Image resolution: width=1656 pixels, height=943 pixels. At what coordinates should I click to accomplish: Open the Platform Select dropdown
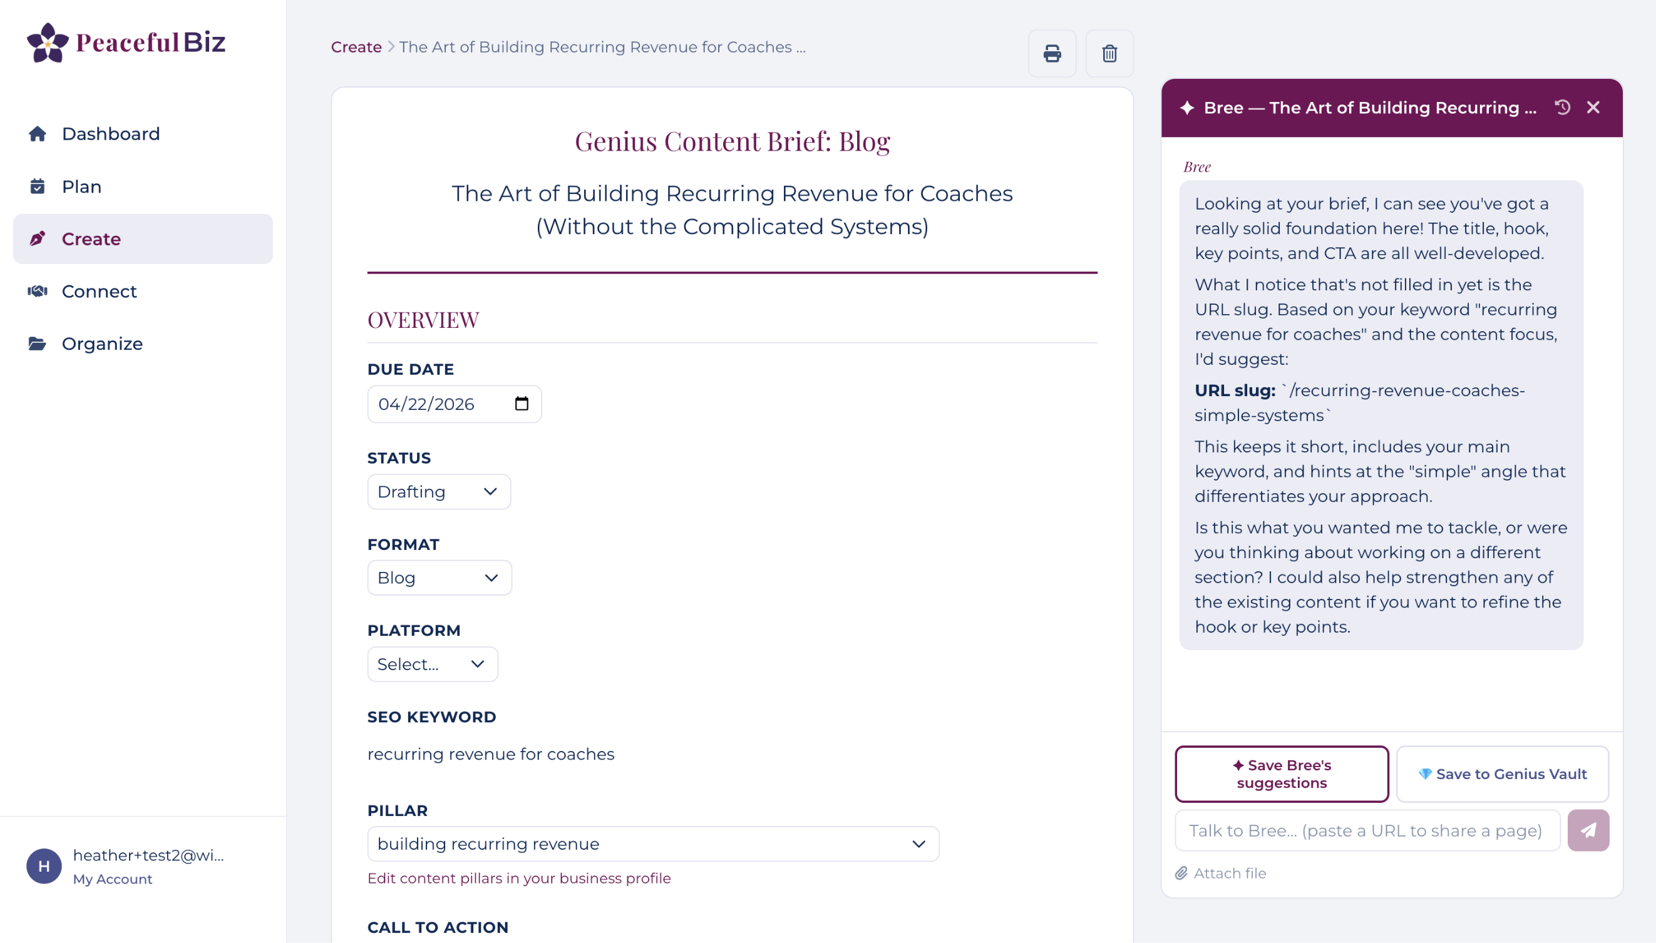pyautogui.click(x=432, y=664)
